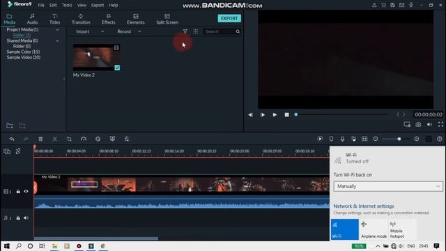Open the Import dropdown
Viewport: 446px width, 251px height.
coord(90,31)
